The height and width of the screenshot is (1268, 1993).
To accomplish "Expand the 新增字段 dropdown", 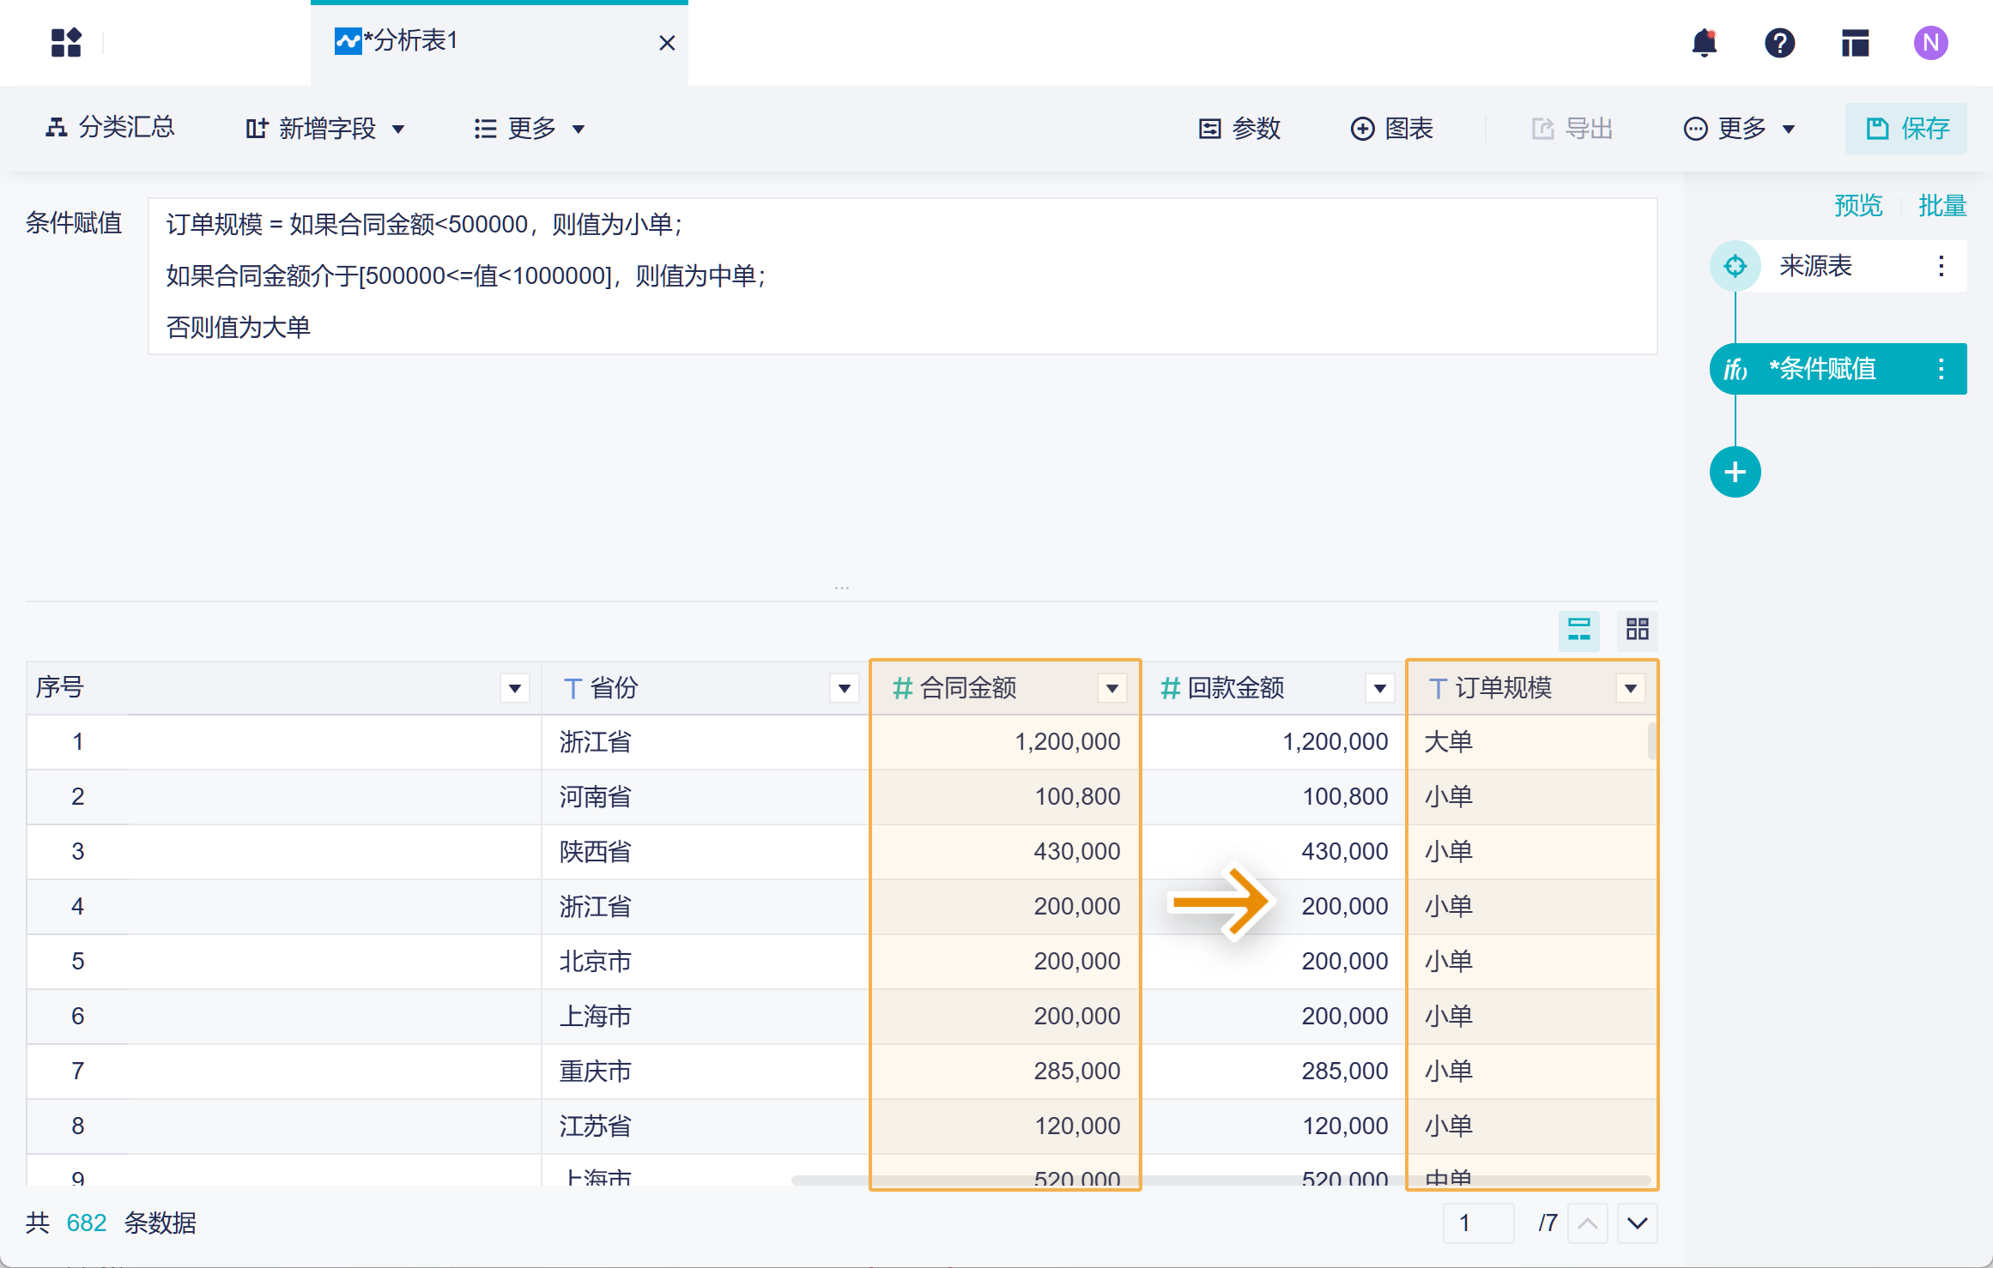I will [325, 129].
